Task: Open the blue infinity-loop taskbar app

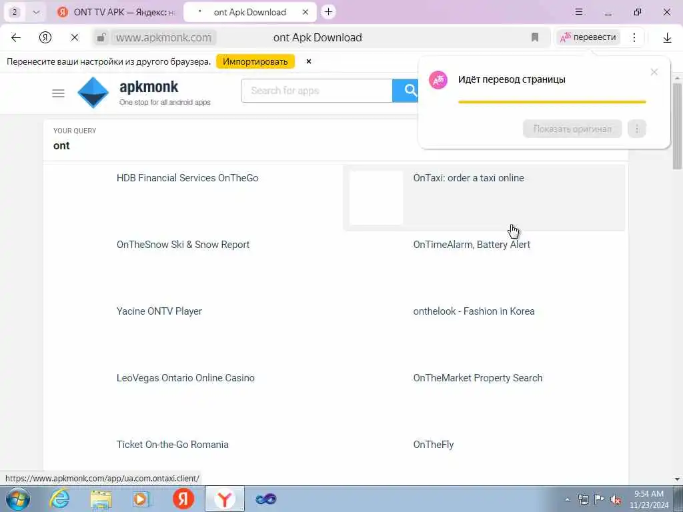Action: coord(265,499)
